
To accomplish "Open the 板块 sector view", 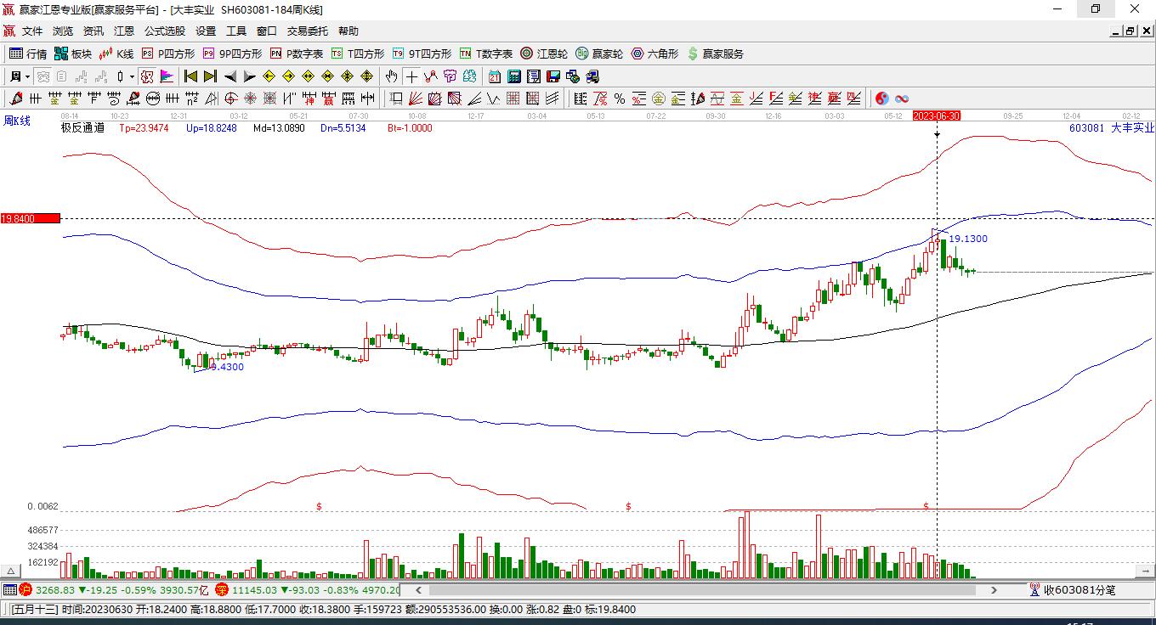I will (x=73, y=53).
